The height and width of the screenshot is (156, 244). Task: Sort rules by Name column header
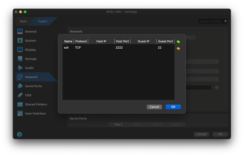pos(68,41)
